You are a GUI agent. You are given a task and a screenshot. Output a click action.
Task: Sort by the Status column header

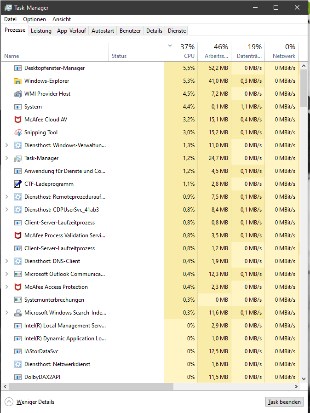click(136, 52)
